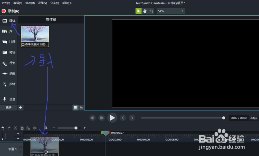This screenshot has height=156, width=259.
Task: Click the Undo arrow in the timeline toolbar
Action: 3,128
